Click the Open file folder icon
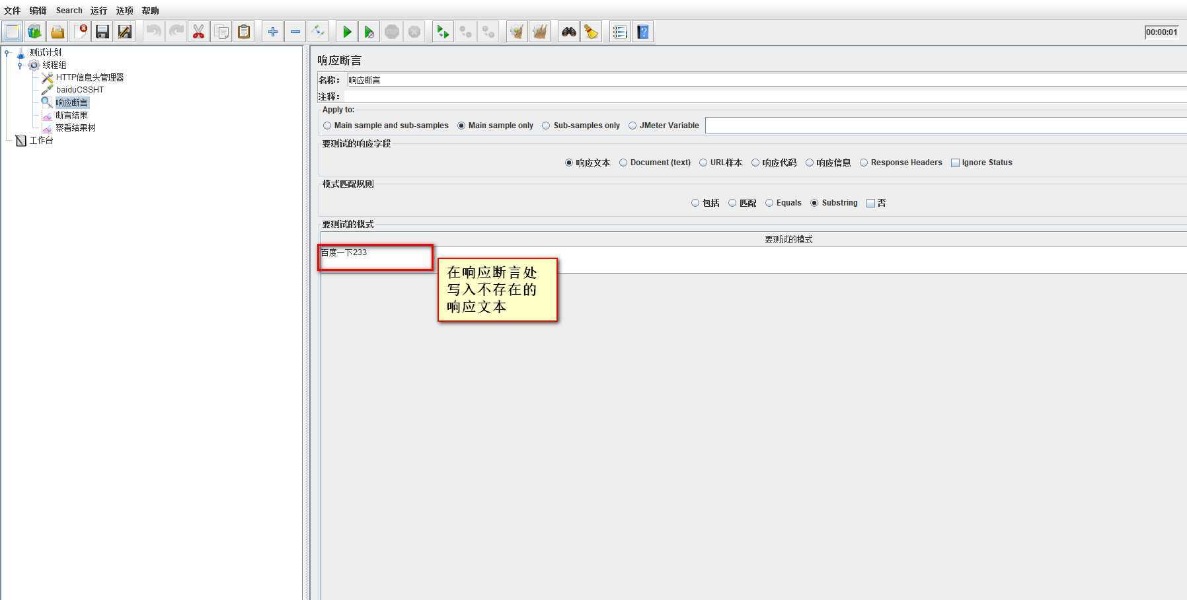The height and width of the screenshot is (600, 1187). point(57,32)
